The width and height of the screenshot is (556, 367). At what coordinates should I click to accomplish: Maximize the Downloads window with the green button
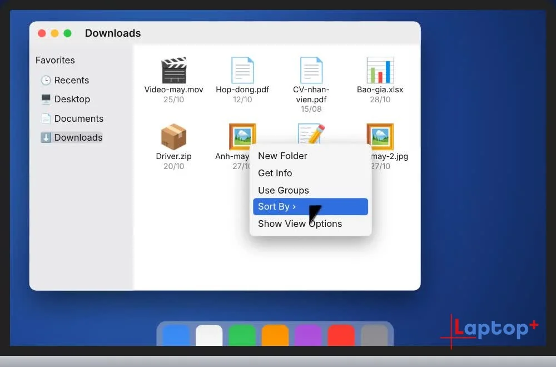[67, 33]
